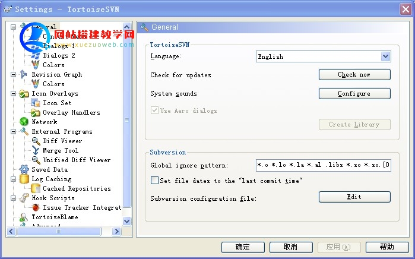This screenshot has height=259, width=415.
Task: Click Edit for Subversion configuration file
Action: click(x=354, y=197)
